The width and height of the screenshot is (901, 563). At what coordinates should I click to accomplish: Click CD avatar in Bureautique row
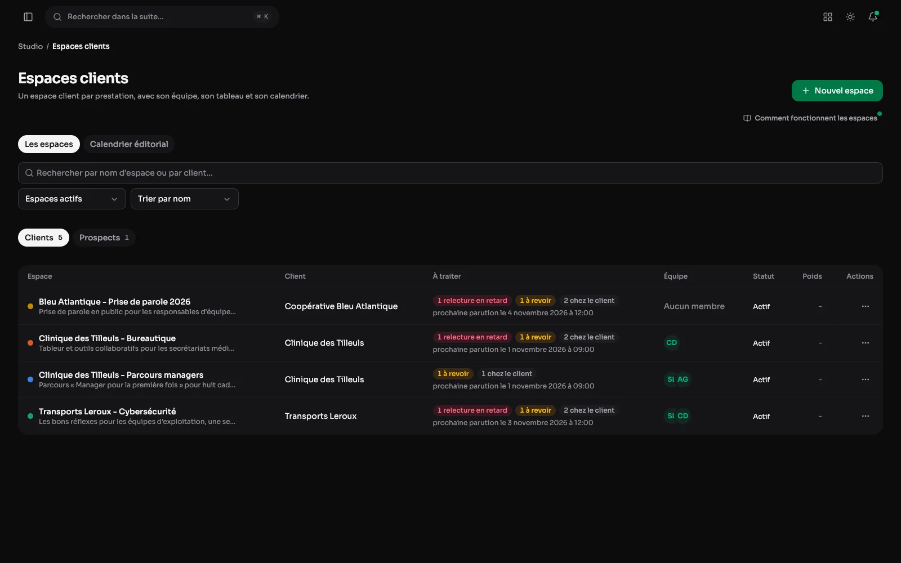[x=672, y=343]
